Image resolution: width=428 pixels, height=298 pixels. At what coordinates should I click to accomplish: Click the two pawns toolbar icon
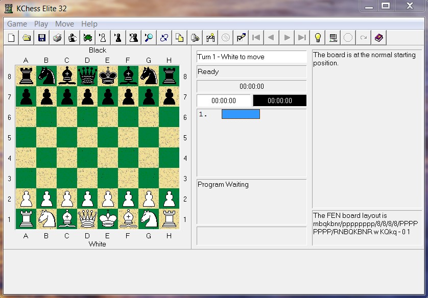(134, 37)
